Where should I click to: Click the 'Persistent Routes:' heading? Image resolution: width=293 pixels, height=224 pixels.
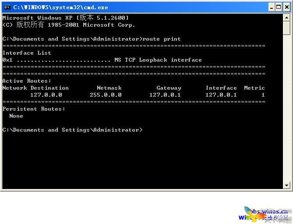pyautogui.click(x=34, y=109)
